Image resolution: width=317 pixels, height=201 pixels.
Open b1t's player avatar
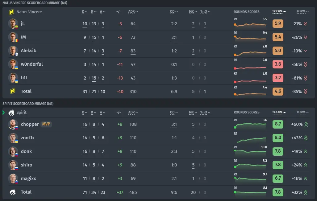click(13, 78)
